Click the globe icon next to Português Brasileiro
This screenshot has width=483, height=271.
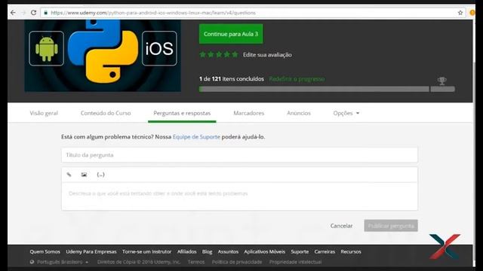[32, 262]
